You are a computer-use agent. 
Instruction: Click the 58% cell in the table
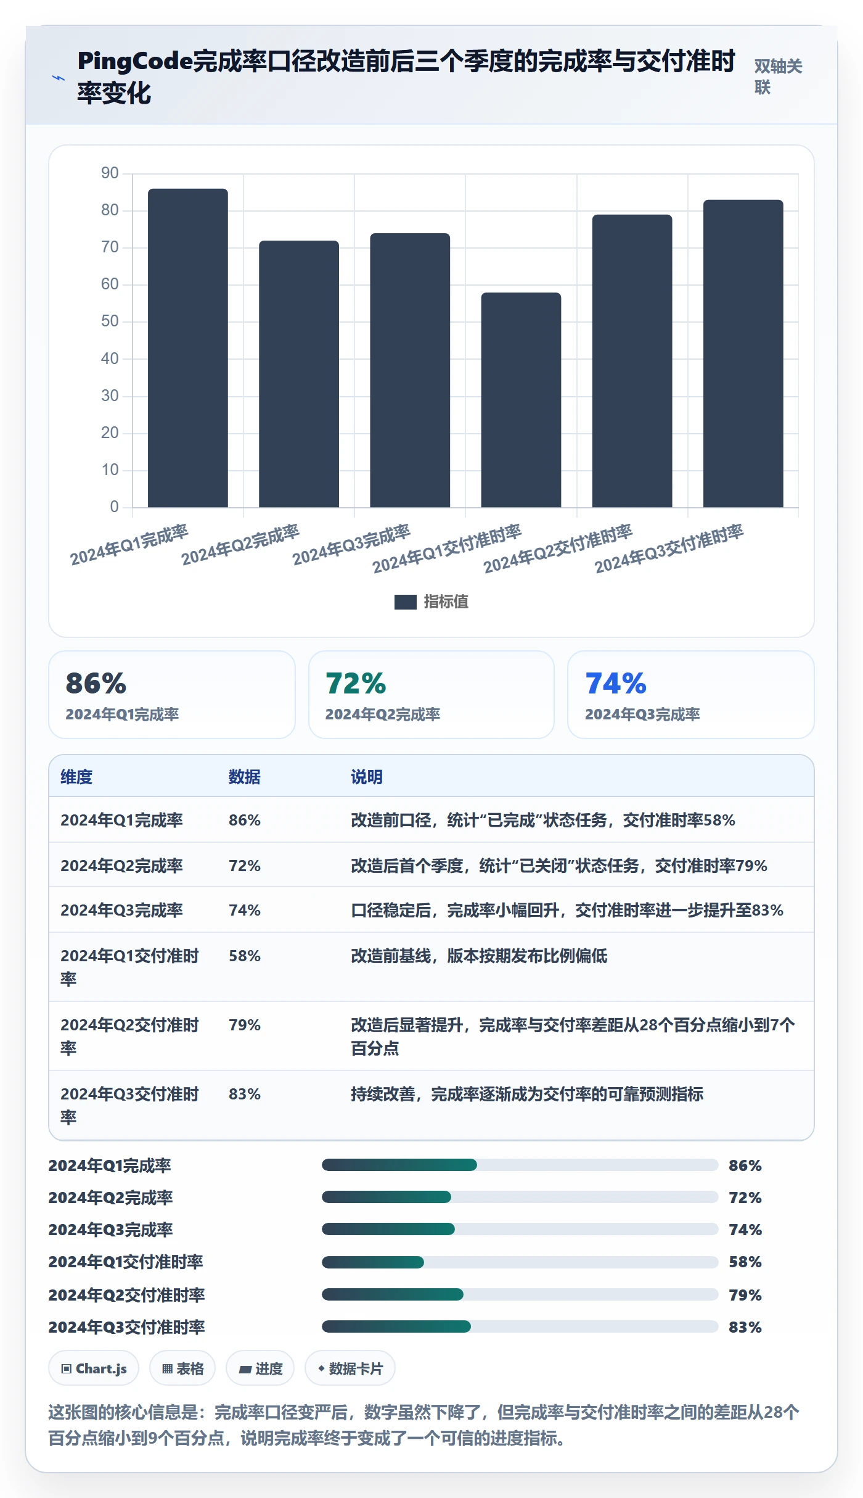click(245, 956)
